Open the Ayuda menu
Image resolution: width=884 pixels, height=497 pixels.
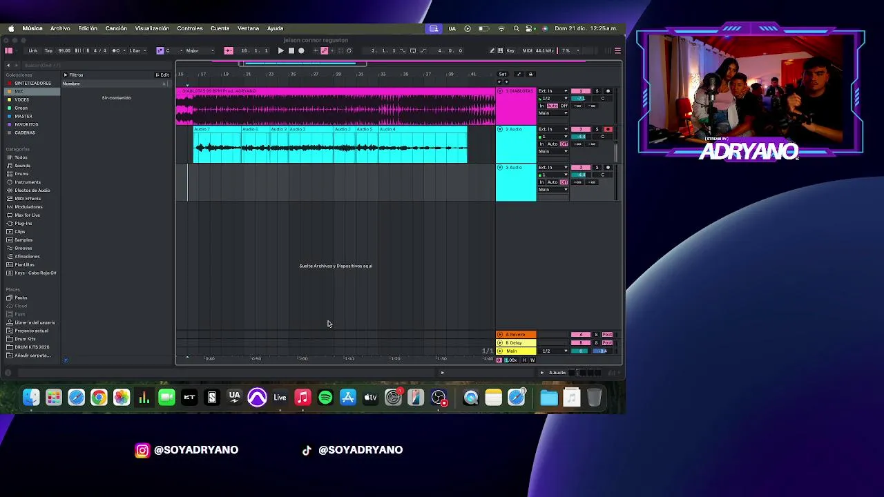275,28
